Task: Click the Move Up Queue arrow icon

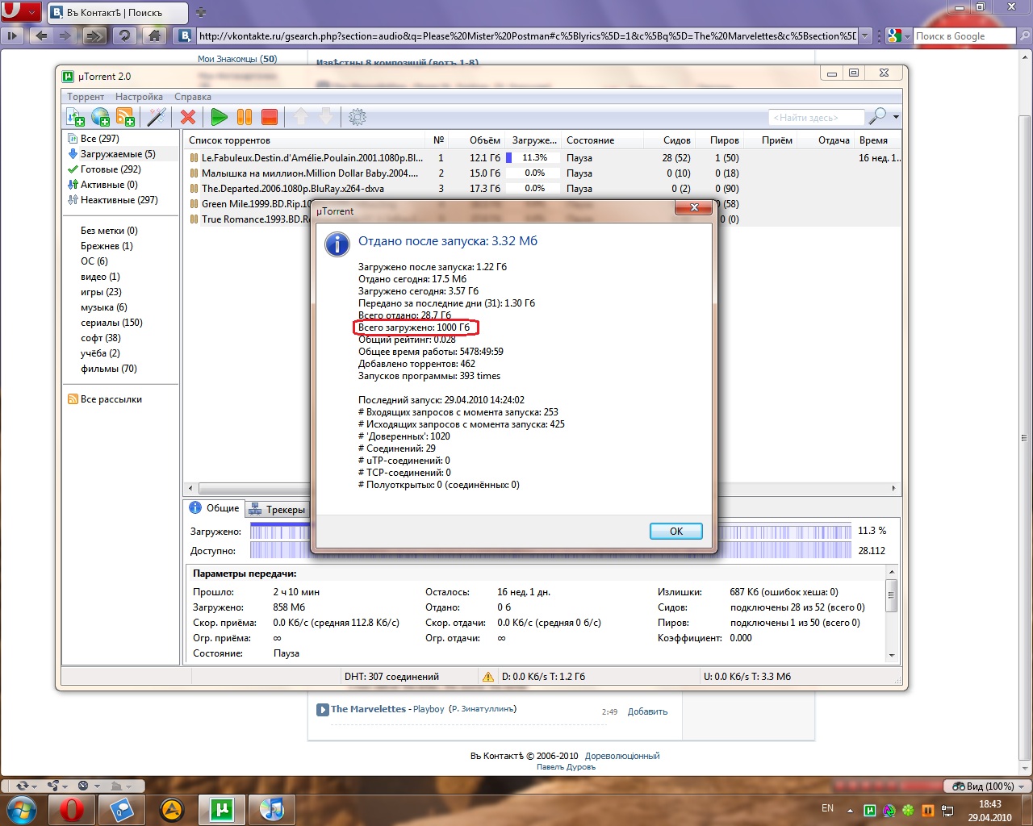Action: (x=301, y=117)
